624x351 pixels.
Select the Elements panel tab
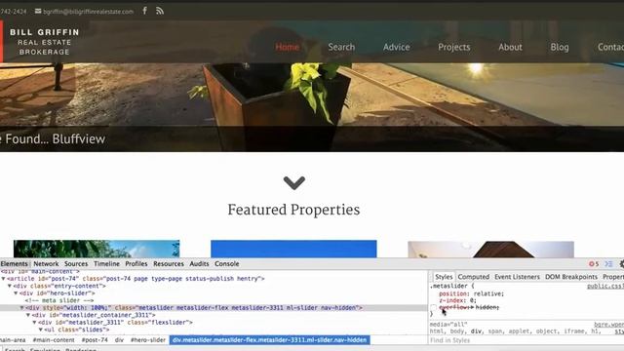[x=14, y=264]
